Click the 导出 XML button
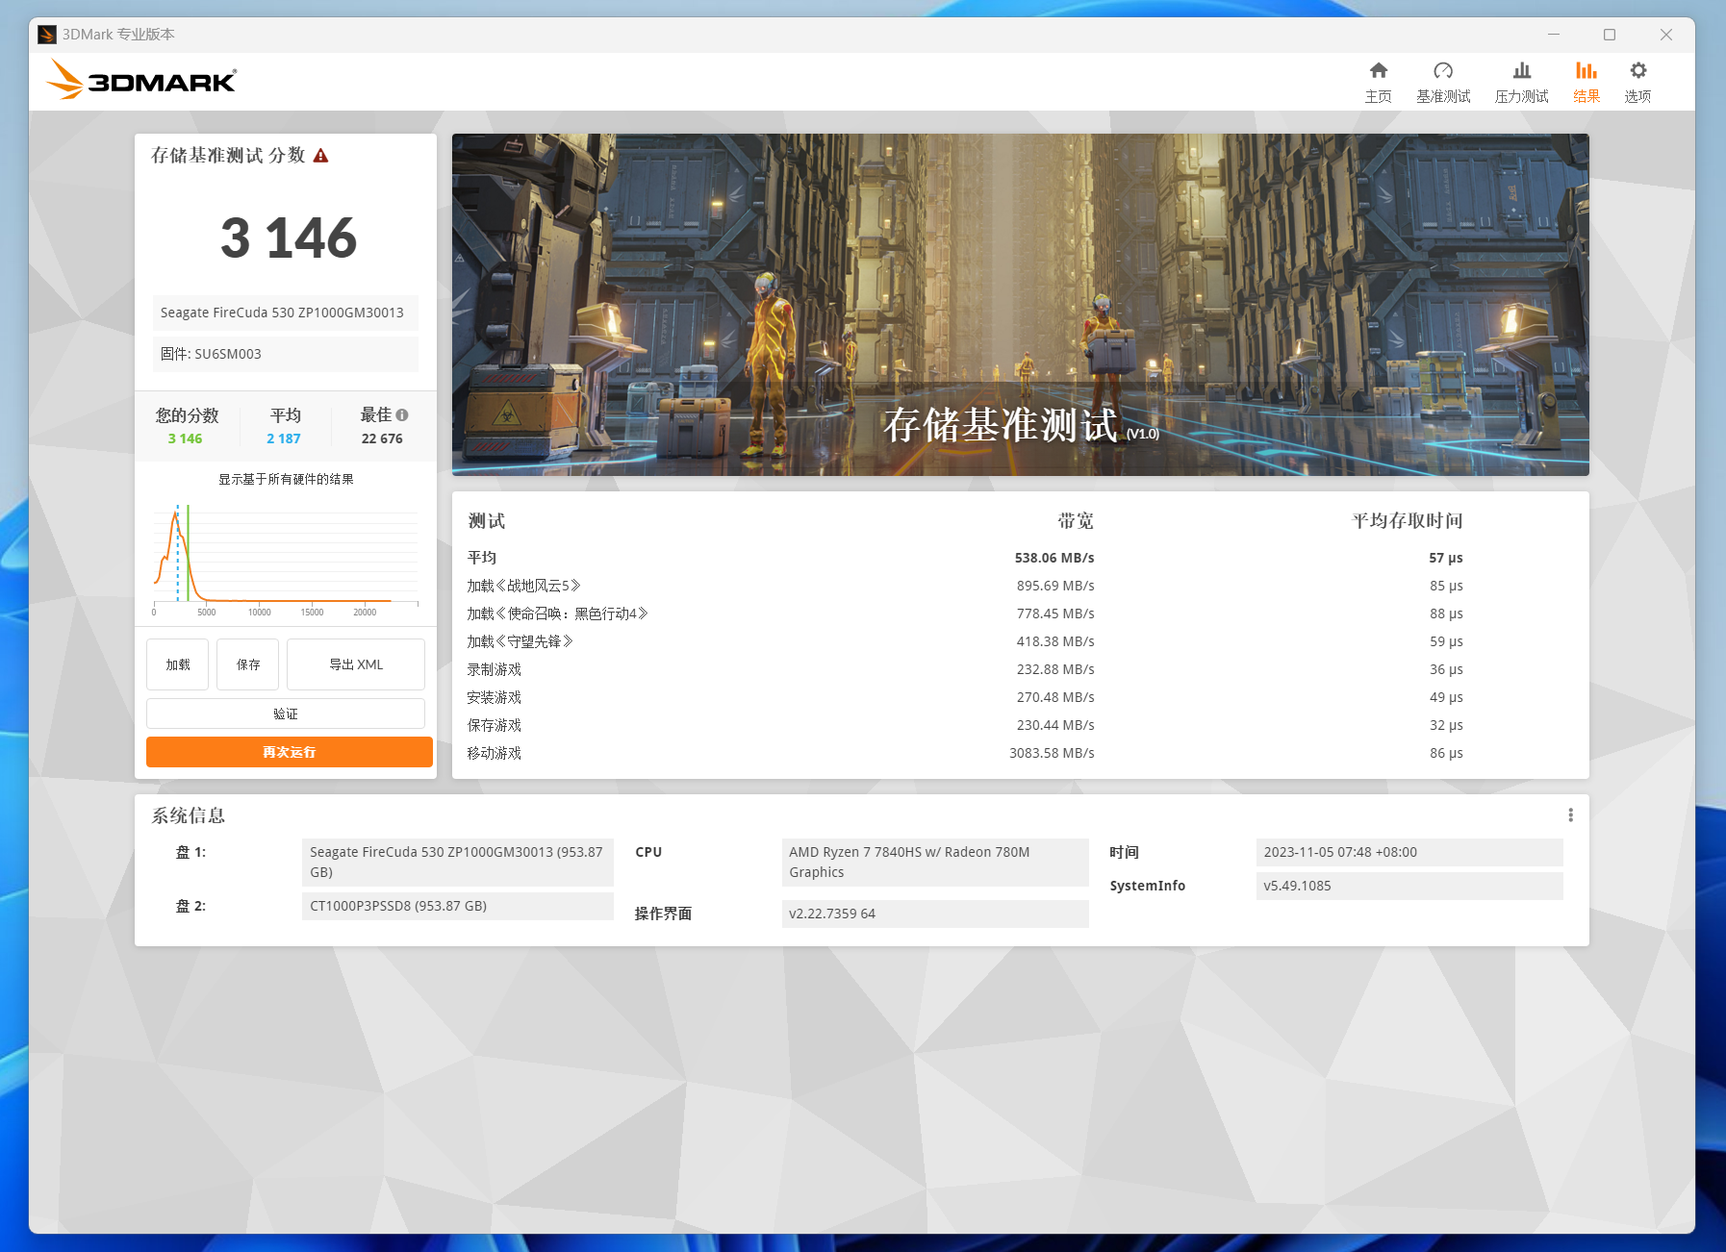This screenshot has width=1726, height=1252. click(x=356, y=664)
